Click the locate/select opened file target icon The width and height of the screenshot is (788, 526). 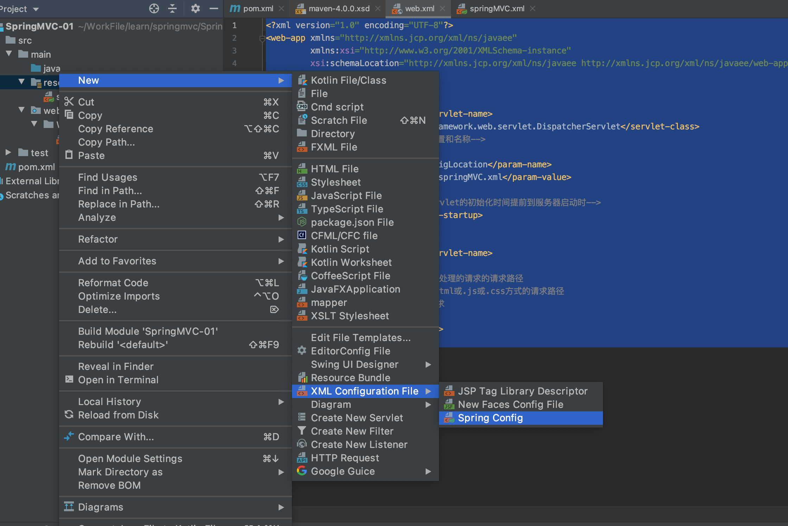(154, 8)
